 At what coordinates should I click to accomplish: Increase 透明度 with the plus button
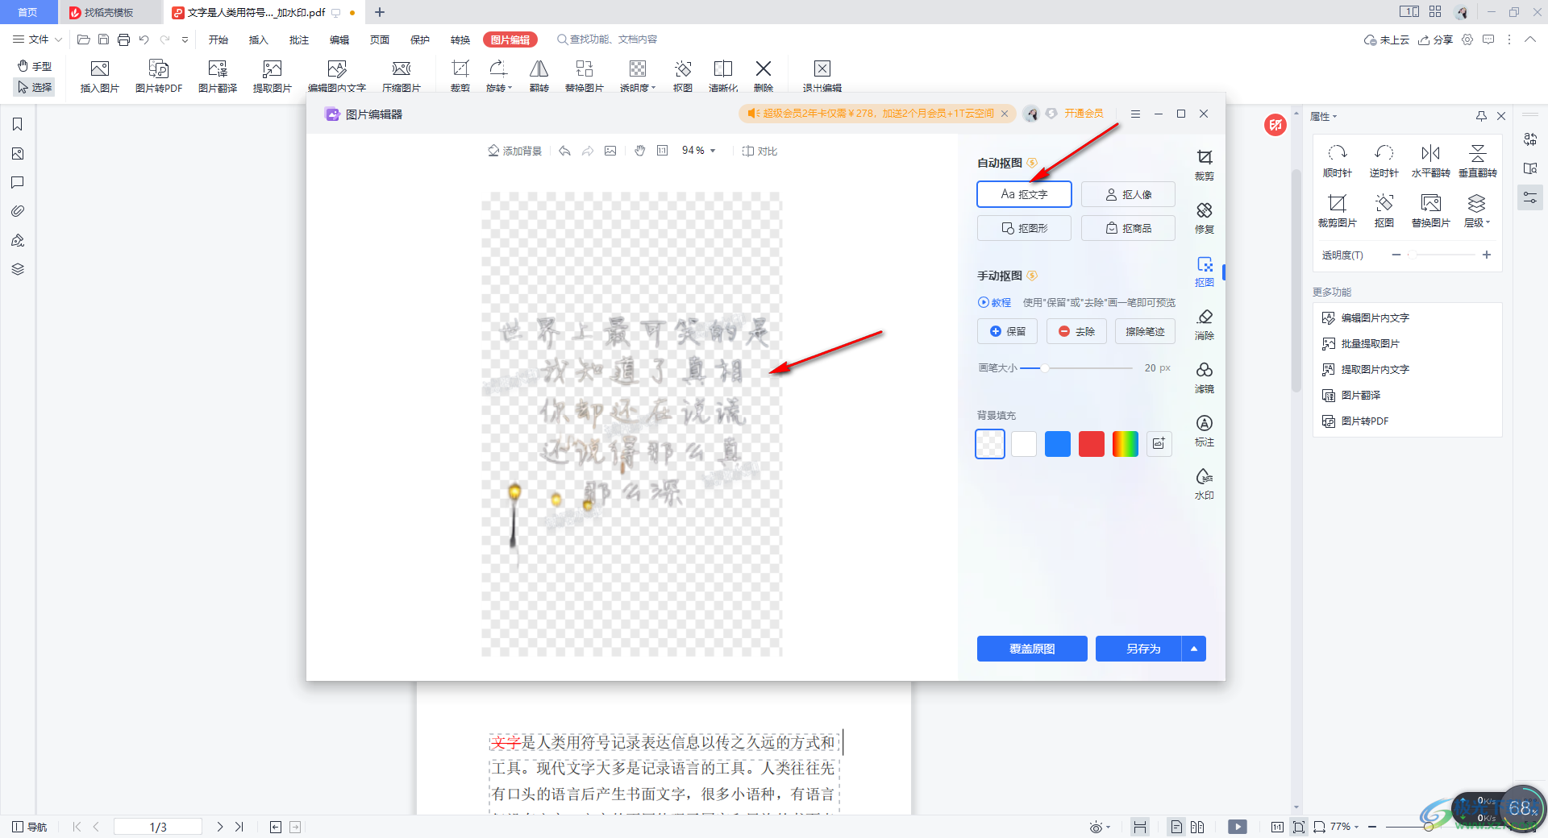point(1487,255)
